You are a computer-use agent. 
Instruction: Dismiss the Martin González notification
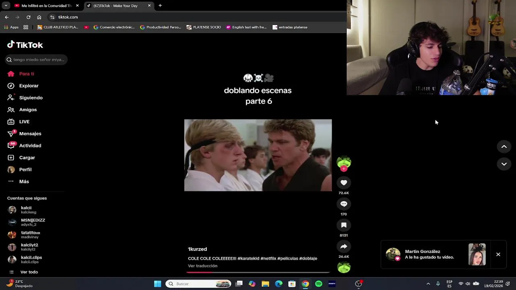498,255
